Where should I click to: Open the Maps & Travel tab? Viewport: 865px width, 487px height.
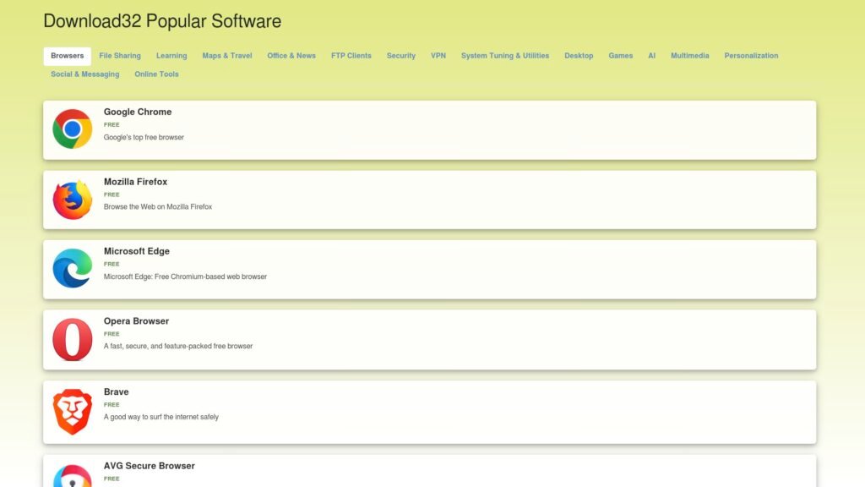click(x=226, y=56)
